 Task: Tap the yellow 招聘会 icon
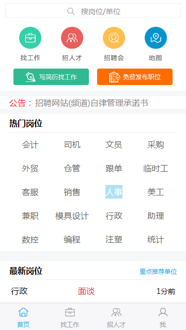(x=114, y=38)
